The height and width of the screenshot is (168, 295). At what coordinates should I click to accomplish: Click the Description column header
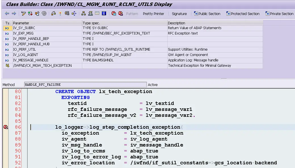coord(215,23)
